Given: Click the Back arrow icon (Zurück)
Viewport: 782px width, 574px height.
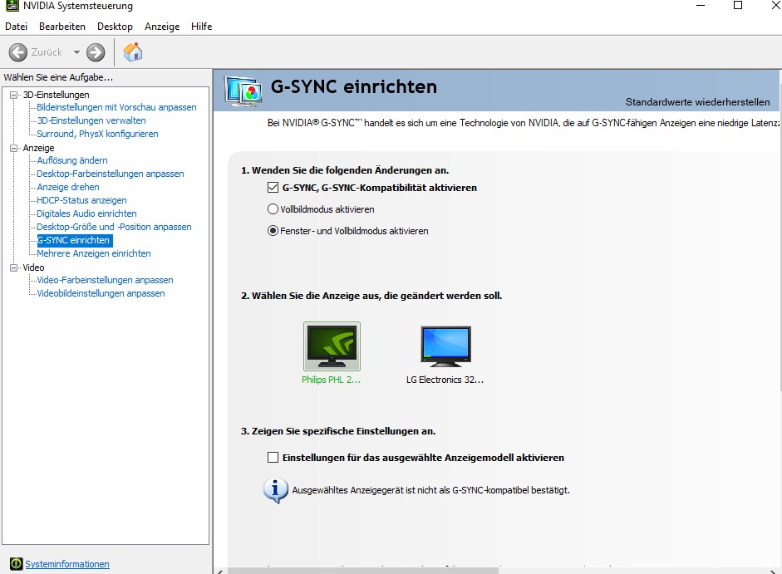Looking at the screenshot, I should tap(18, 52).
